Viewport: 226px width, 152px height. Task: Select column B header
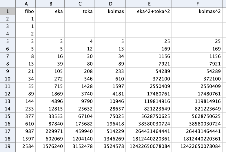pyautogui.click(x=51, y=4)
